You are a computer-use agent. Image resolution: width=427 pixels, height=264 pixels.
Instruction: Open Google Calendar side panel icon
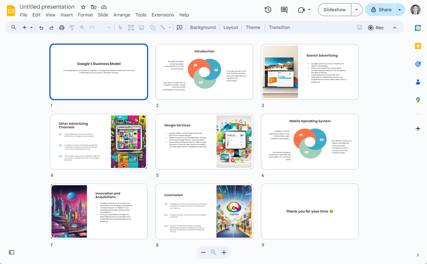(x=418, y=28)
